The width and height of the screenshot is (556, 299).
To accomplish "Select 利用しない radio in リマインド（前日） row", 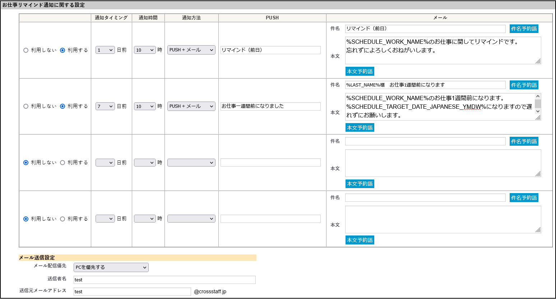I will (26, 50).
